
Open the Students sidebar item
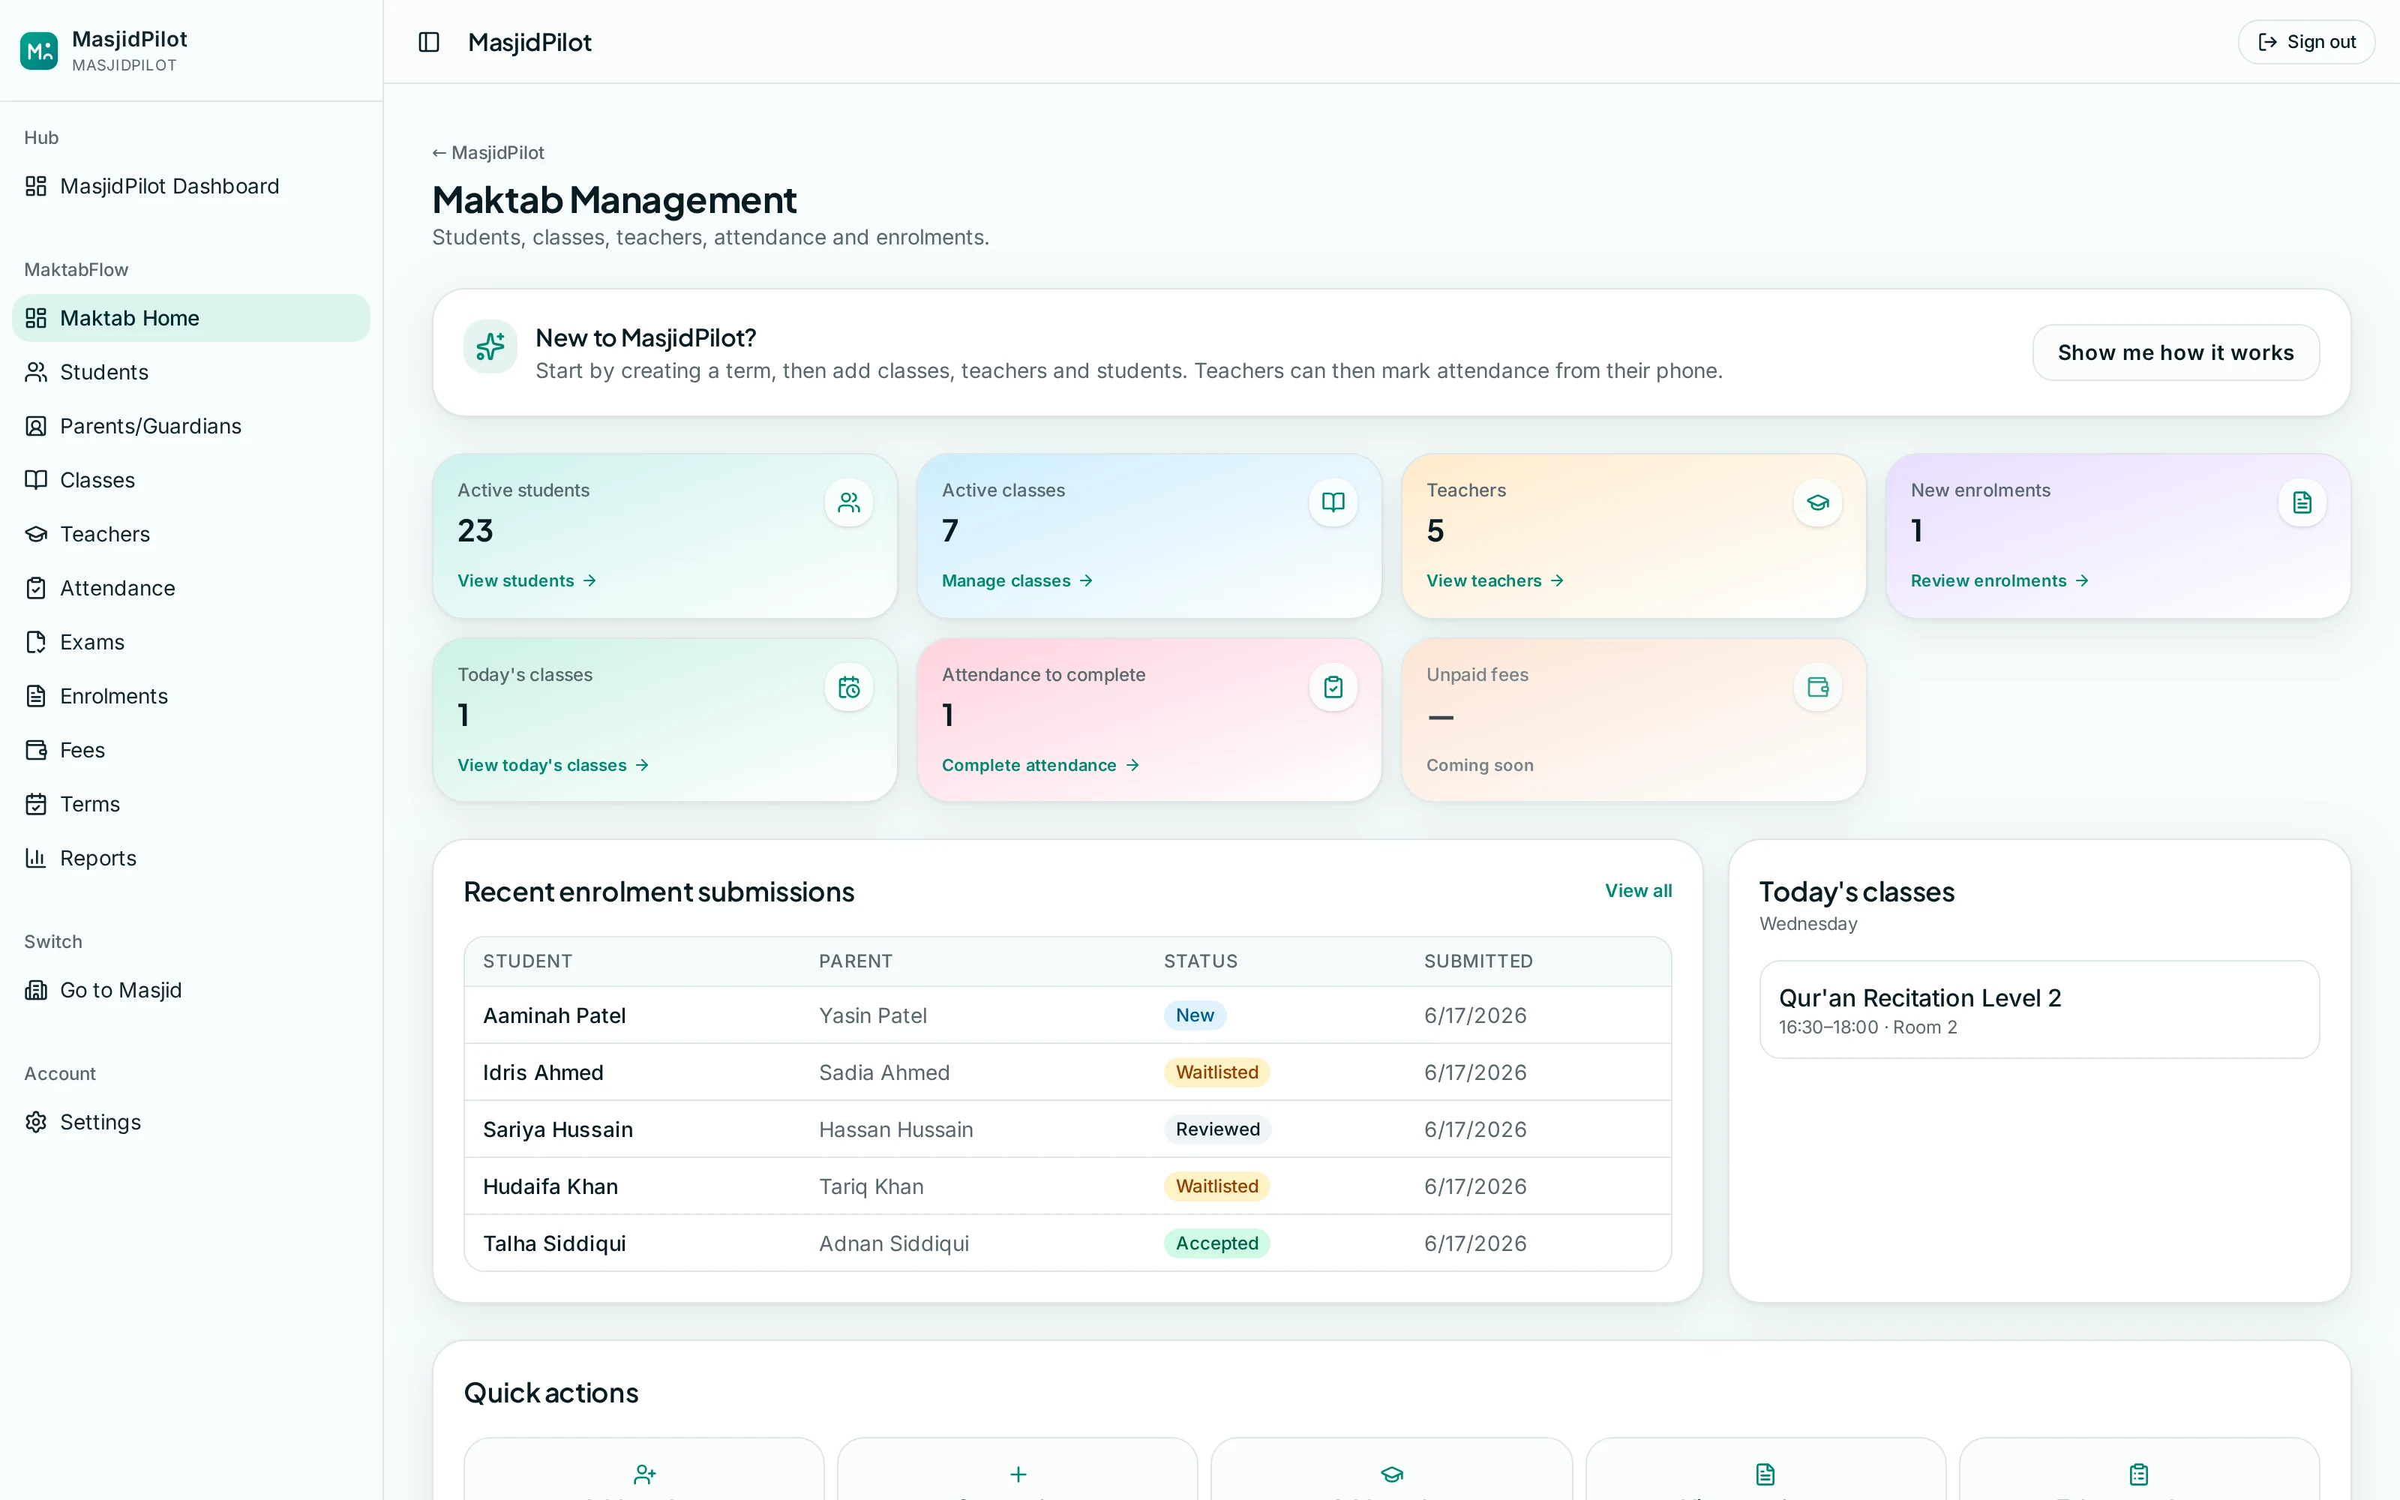pyautogui.click(x=190, y=372)
